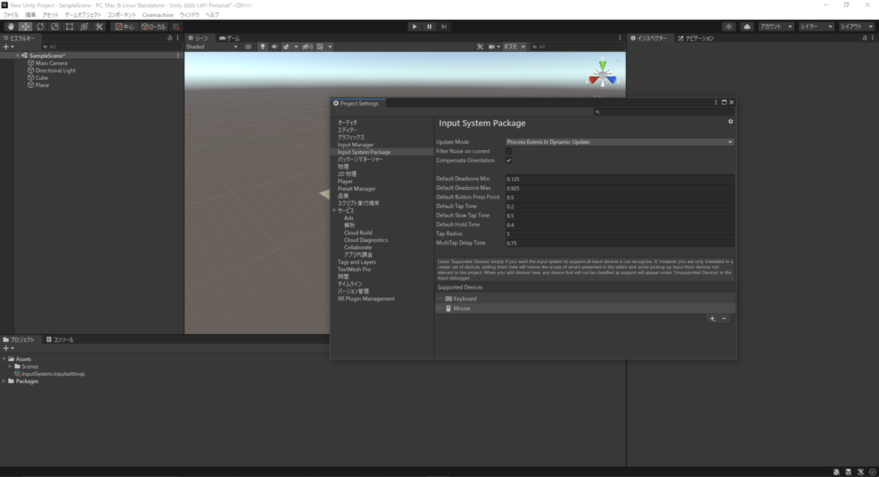The width and height of the screenshot is (879, 477).
Task: Open the Layout dropdown
Action: 856,26
